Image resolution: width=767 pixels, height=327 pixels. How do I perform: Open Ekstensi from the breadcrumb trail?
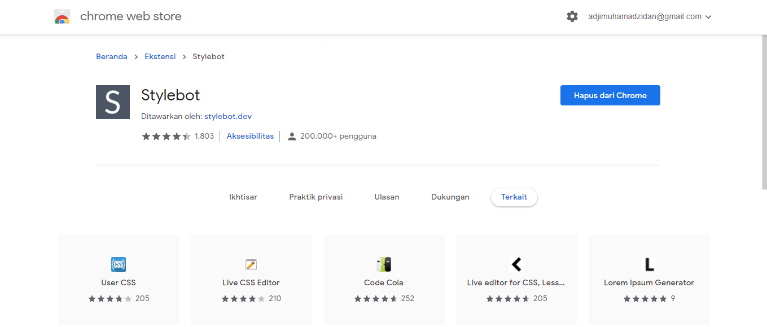point(160,56)
